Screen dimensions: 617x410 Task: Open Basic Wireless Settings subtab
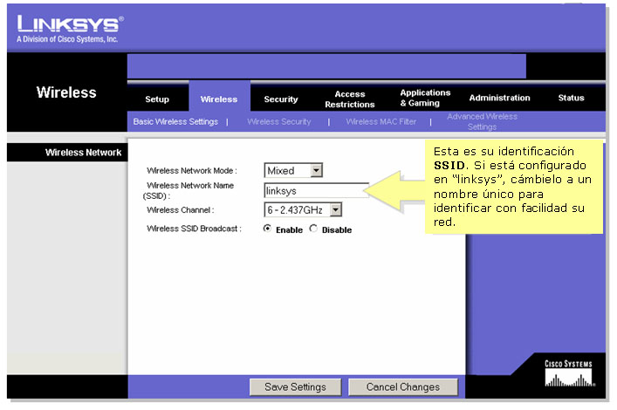pyautogui.click(x=175, y=121)
